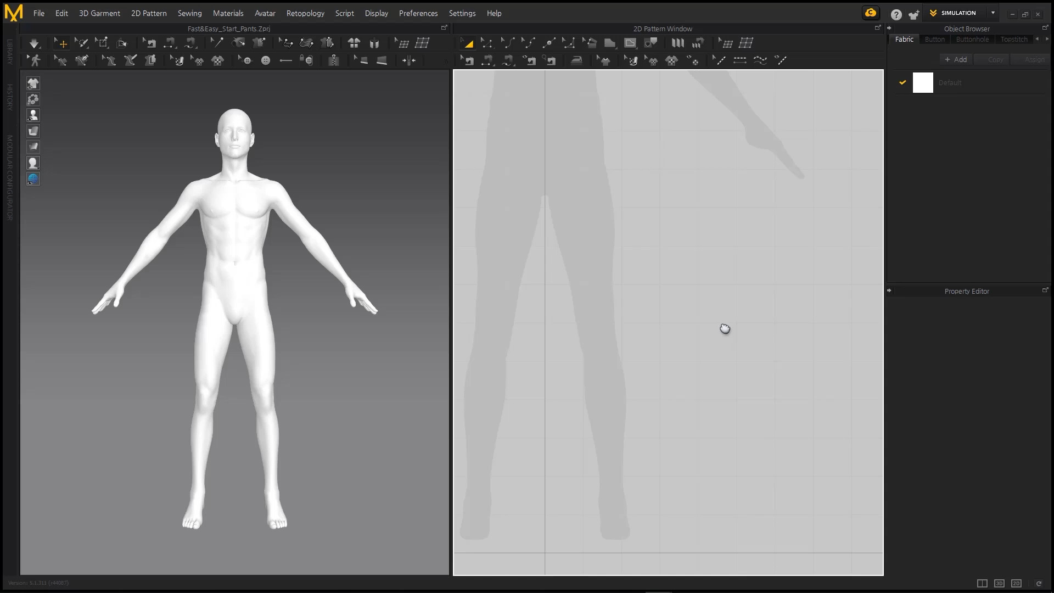Click the Copy fabric button

pyautogui.click(x=995, y=59)
